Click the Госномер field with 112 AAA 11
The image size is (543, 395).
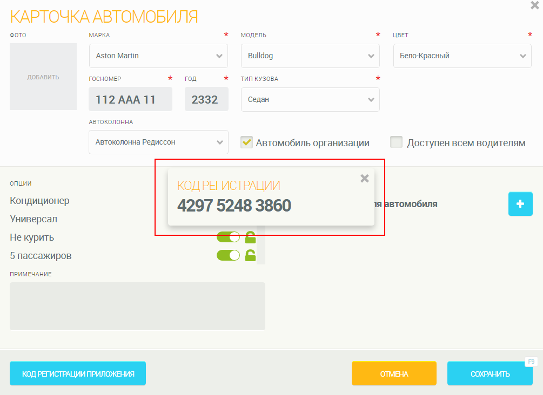[x=130, y=99]
